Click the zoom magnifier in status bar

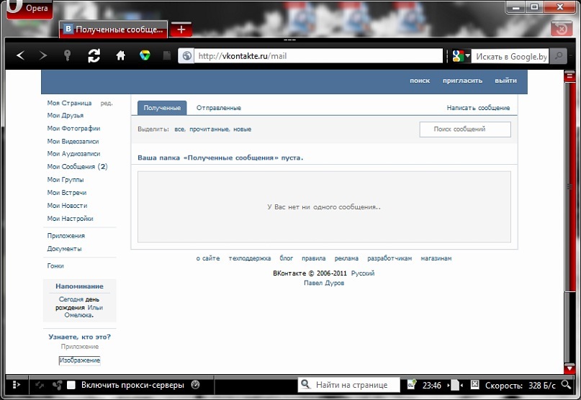click(x=566, y=385)
